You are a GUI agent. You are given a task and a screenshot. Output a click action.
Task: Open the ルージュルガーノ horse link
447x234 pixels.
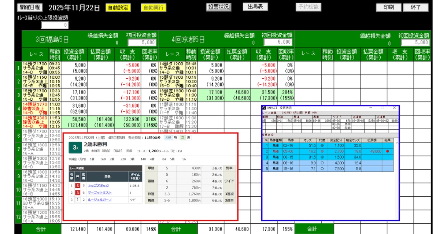click(100, 200)
